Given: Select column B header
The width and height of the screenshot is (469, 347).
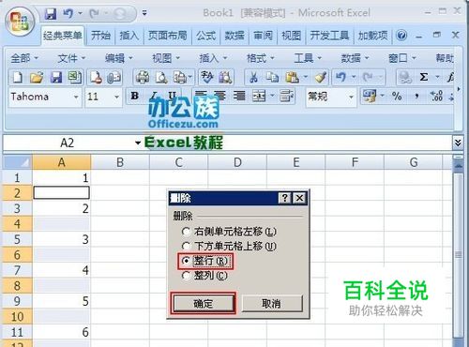Looking at the screenshot, I should pos(120,162).
